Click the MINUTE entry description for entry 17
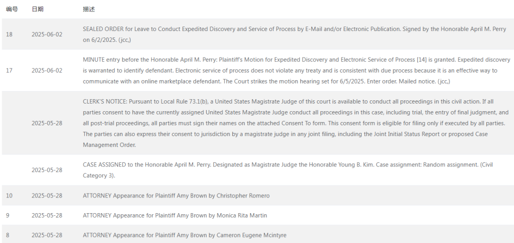514x243 pixels. [296, 71]
